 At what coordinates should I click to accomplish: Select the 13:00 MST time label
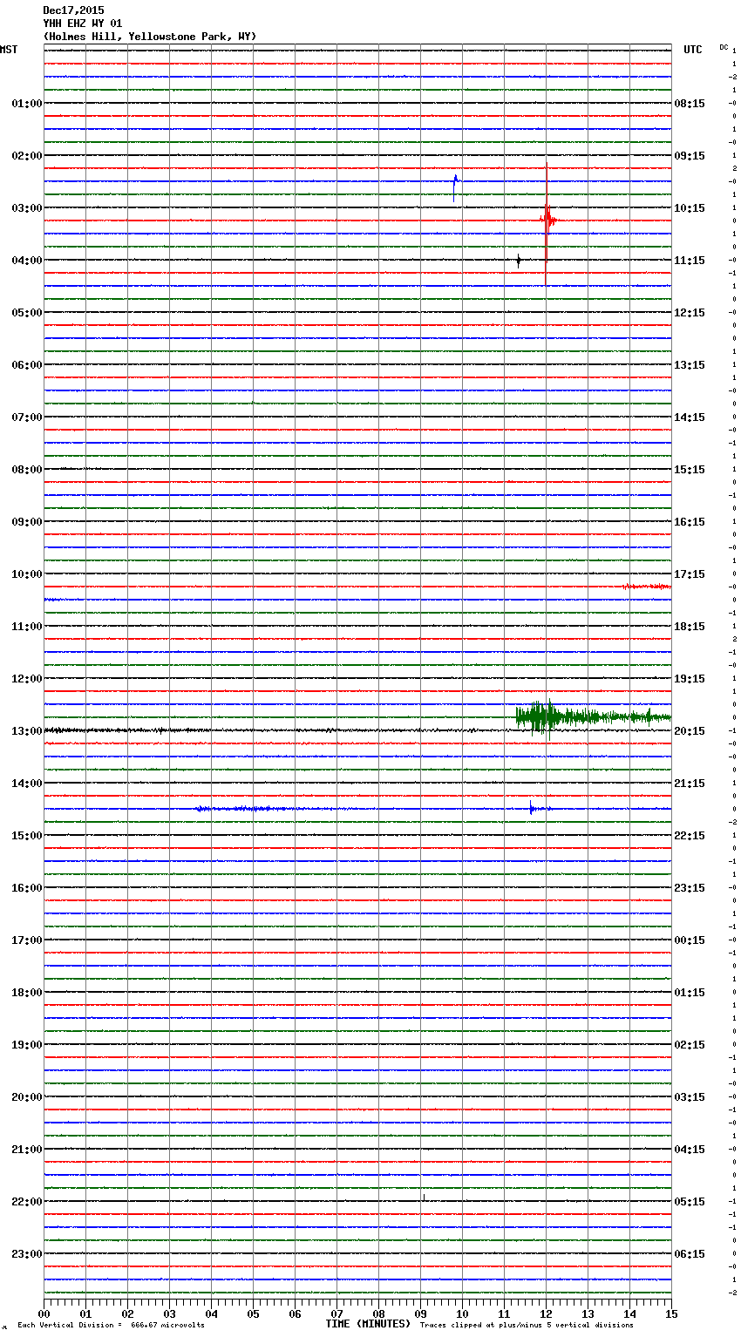click(27, 731)
